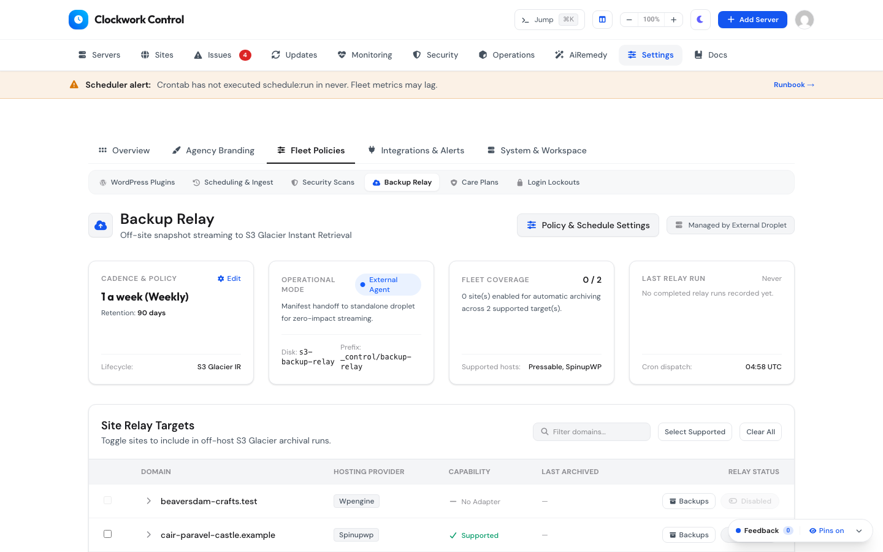Open the Servers nav item
Viewport: 883px width, 552px height.
click(x=99, y=55)
